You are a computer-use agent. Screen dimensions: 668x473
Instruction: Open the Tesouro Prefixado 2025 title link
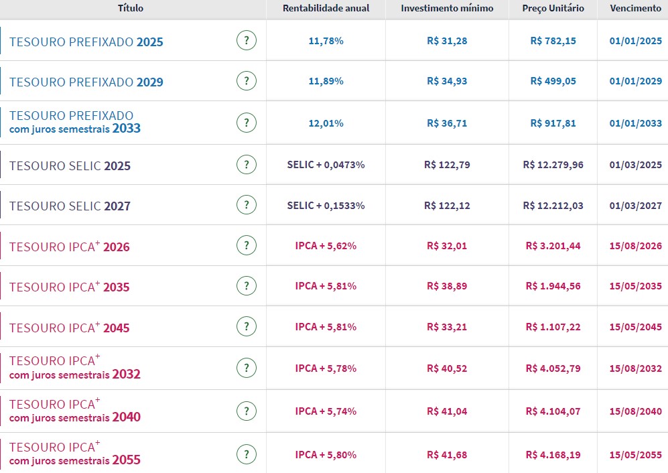(86, 42)
